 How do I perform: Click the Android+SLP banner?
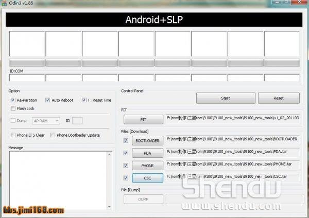(x=154, y=20)
